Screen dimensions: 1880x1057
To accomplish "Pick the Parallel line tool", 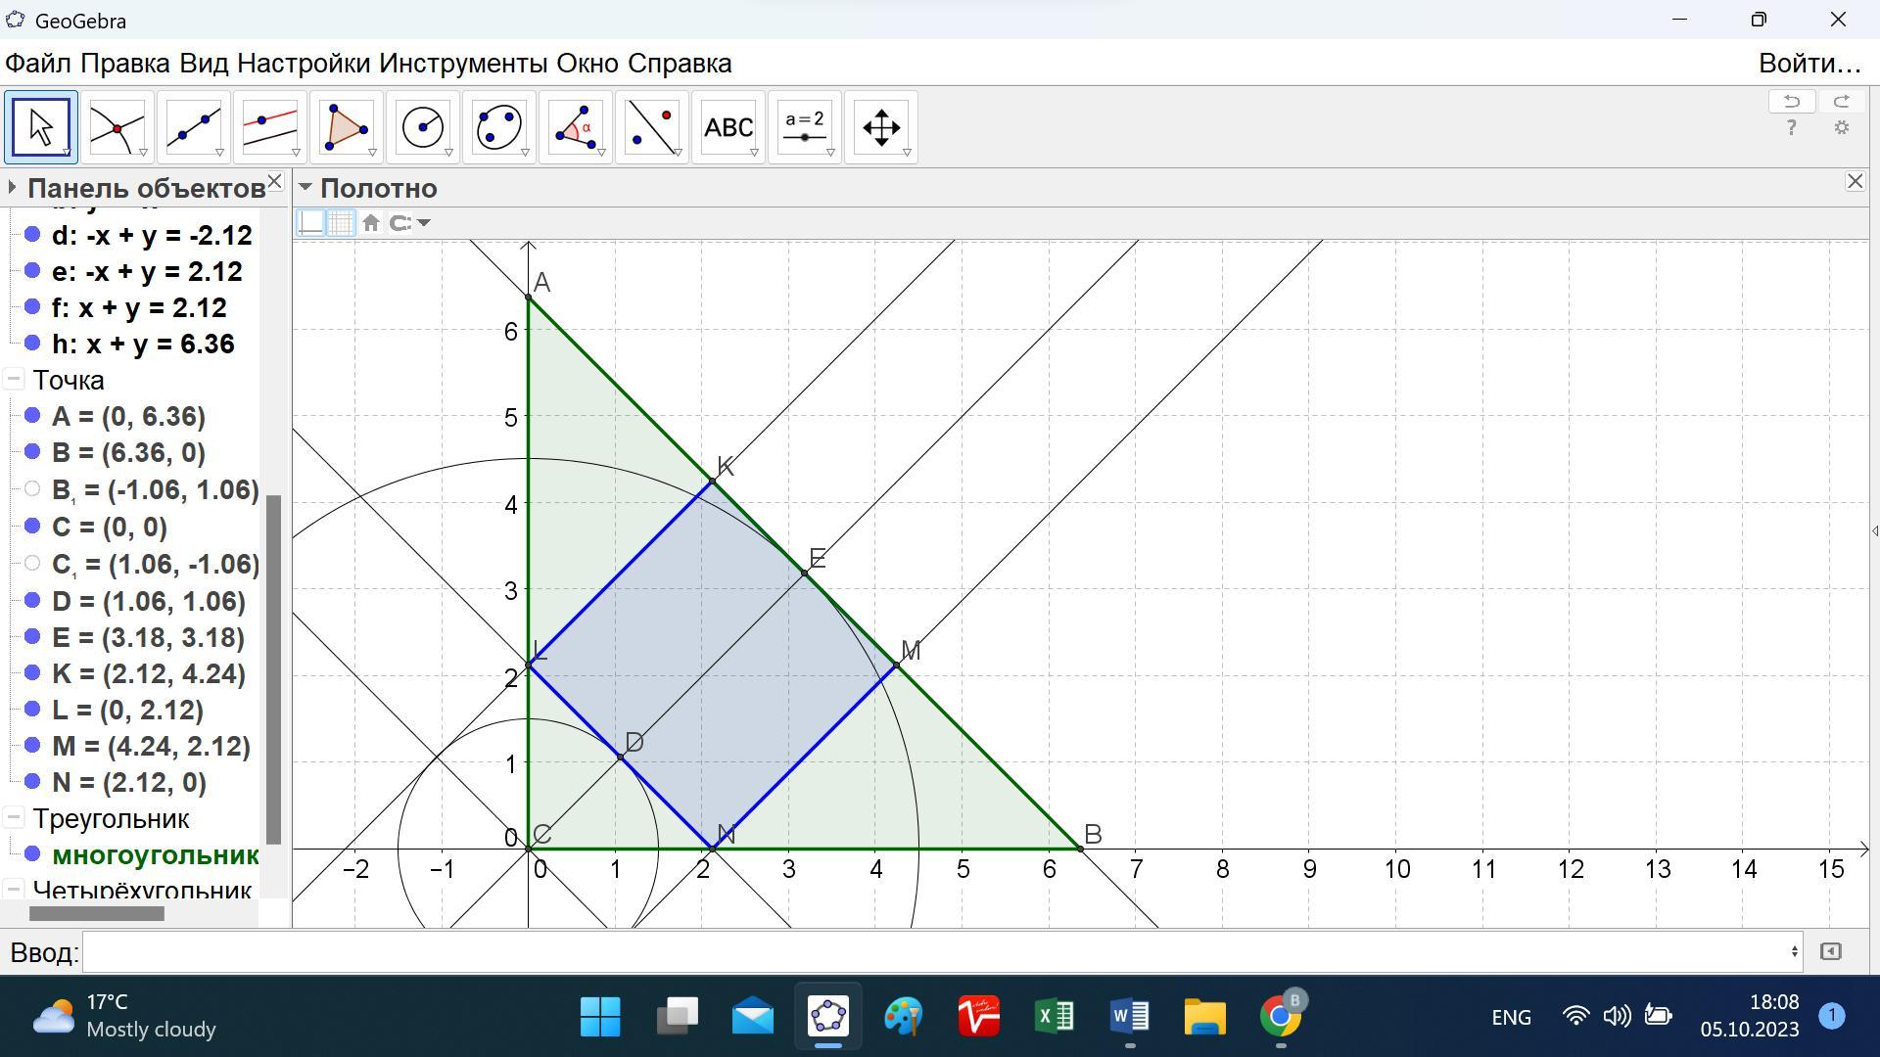I will tap(269, 127).
